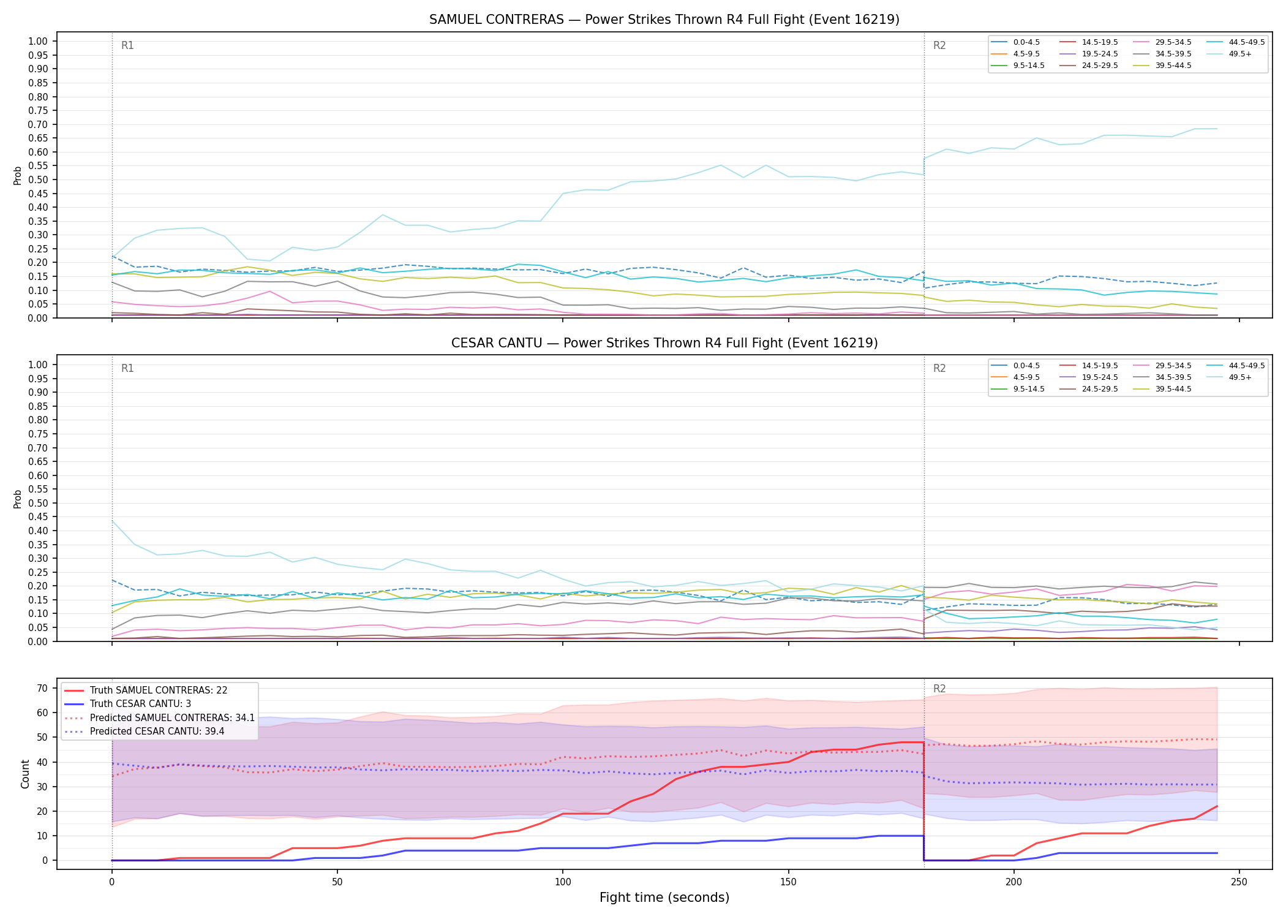
Task: Pick '9.5-14.5' in Cesar Cantu legend
Action: pos(1019,389)
